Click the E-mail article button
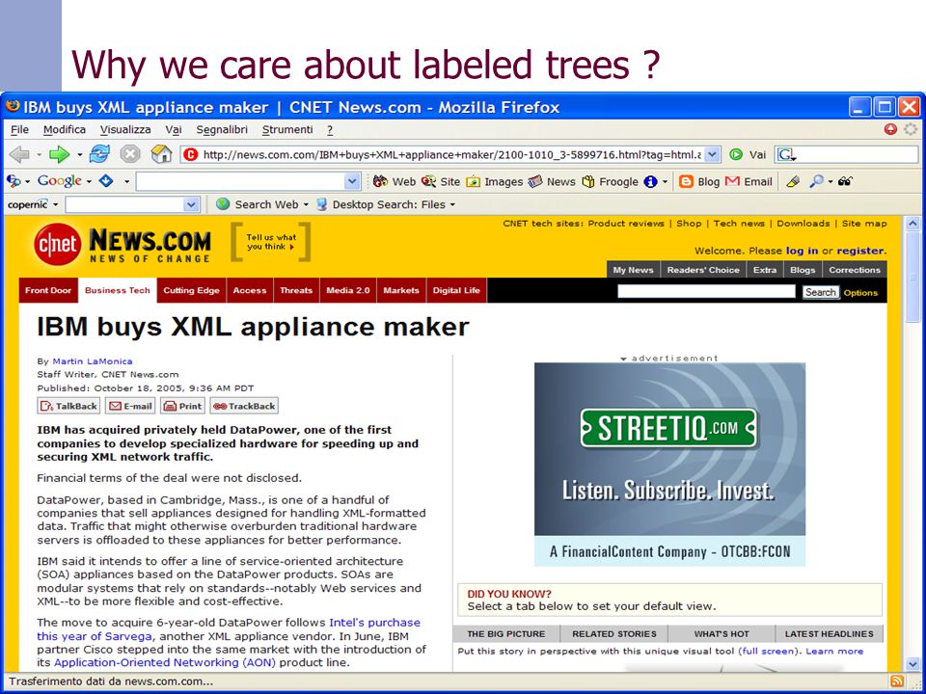Image resolution: width=926 pixels, height=694 pixels. tap(130, 406)
